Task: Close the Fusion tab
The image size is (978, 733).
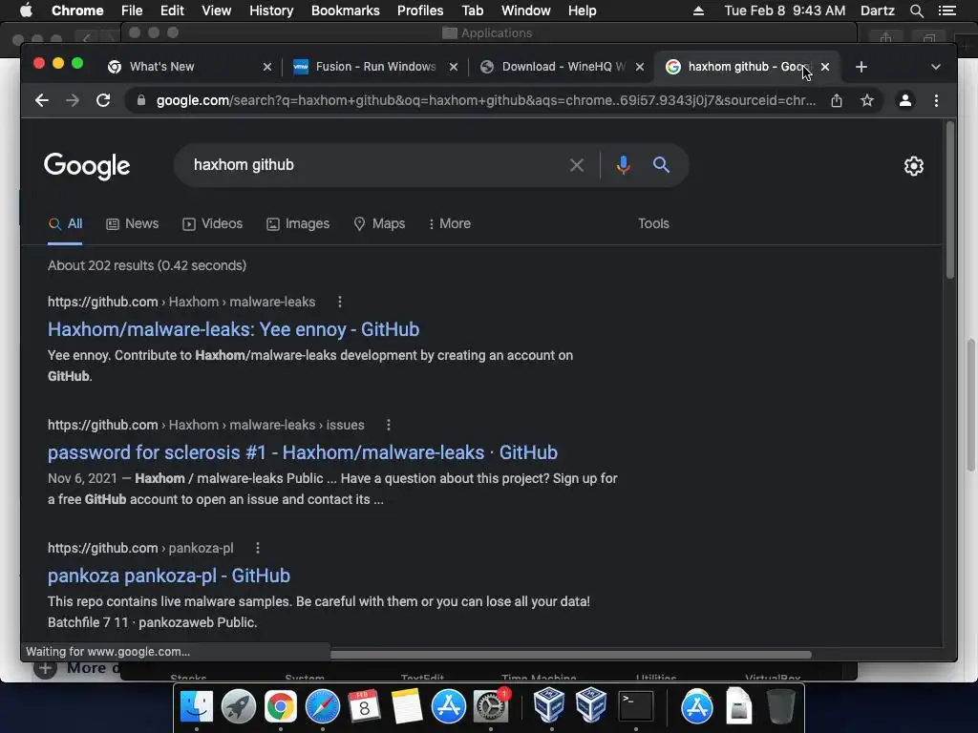Action: point(454,67)
